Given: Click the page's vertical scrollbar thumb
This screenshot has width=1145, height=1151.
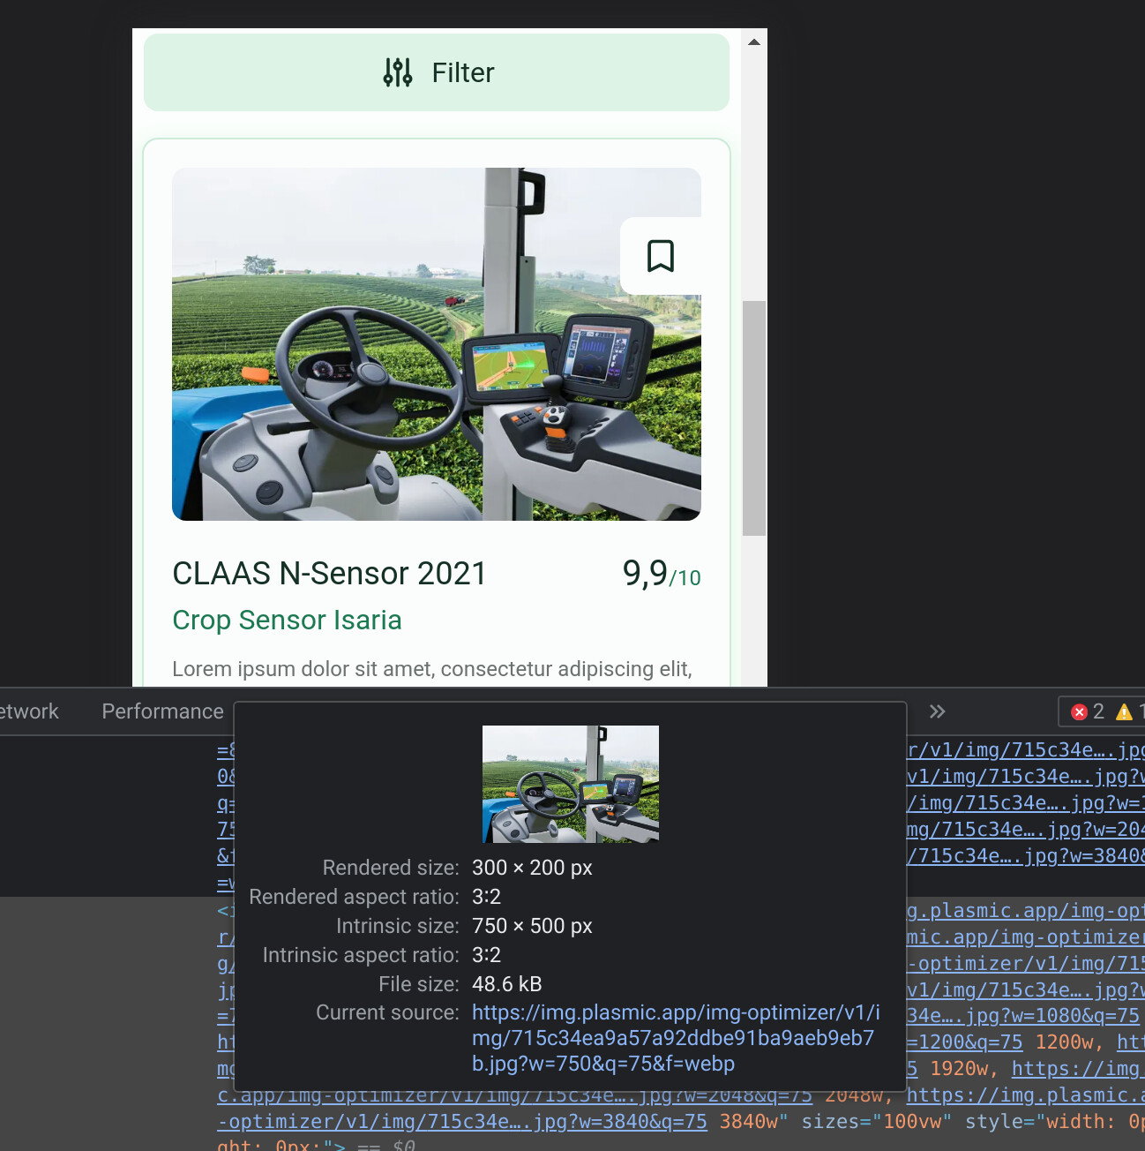Looking at the screenshot, I should (753, 418).
